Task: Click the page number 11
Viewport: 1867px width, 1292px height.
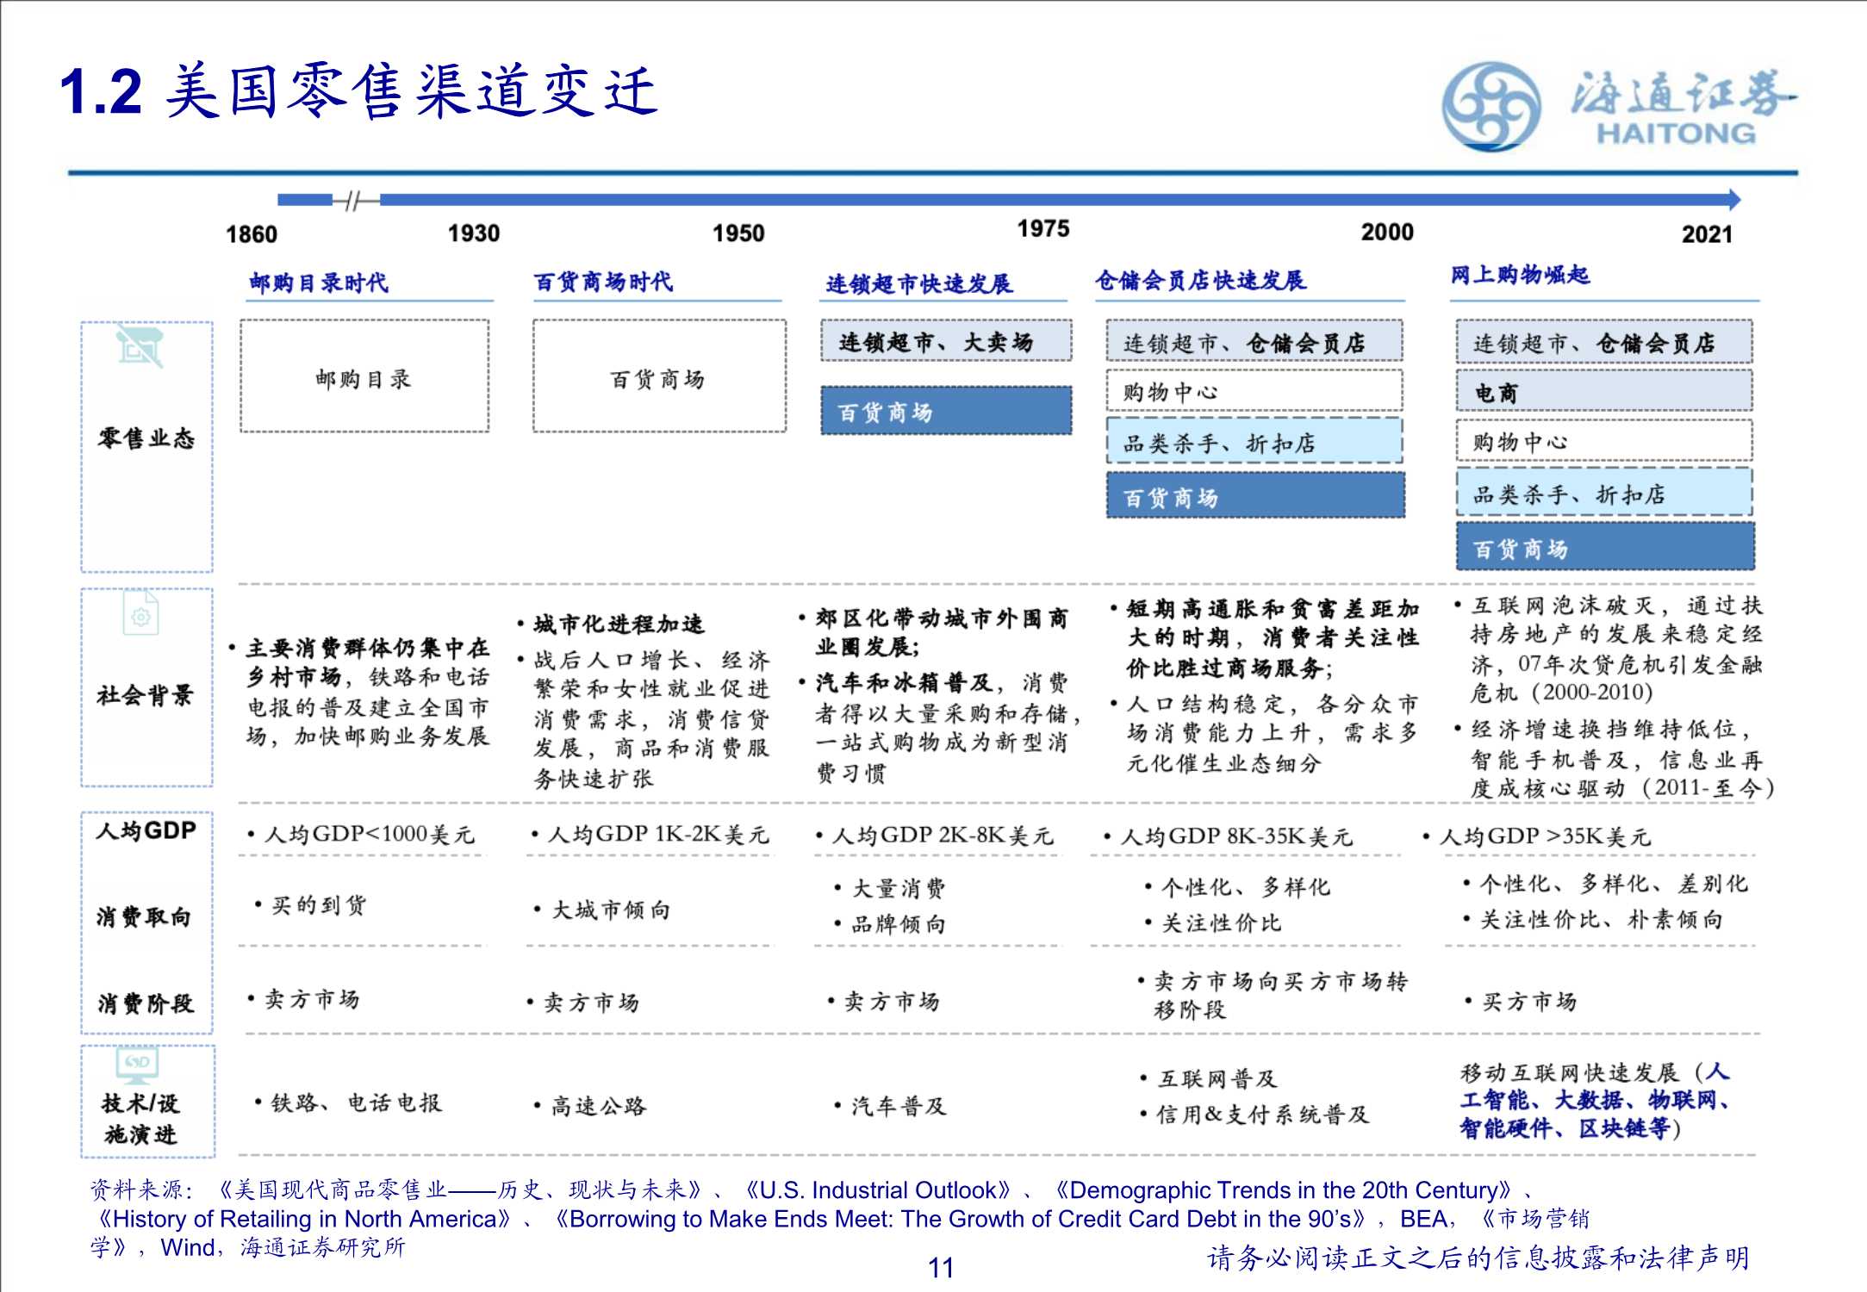Action: 941,1268
